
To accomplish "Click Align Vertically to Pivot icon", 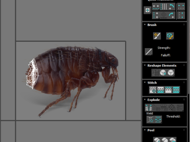I will (156, 15).
